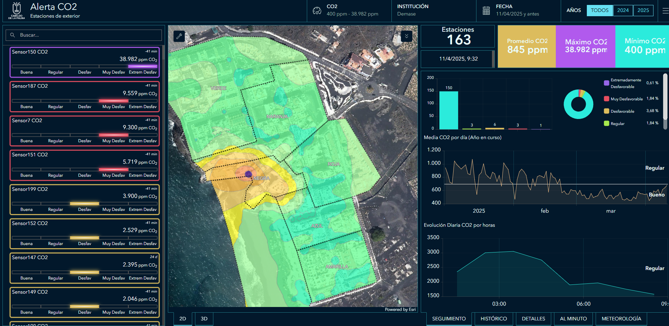
Task: Select Sensor150 CO2 card
Action: (85, 62)
